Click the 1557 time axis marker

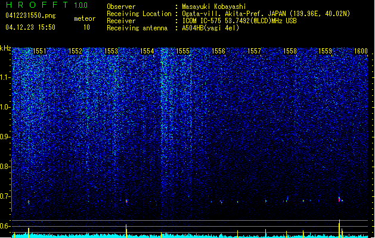tap(254, 51)
